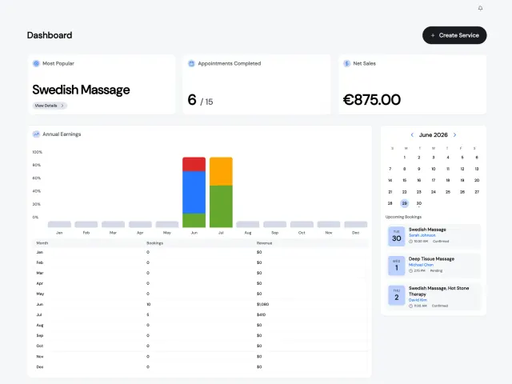Image resolution: width=512 pixels, height=384 pixels.
Task: Open David Kim client link
Action: pyautogui.click(x=418, y=300)
